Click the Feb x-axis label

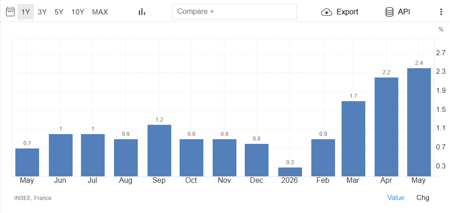[323, 181]
